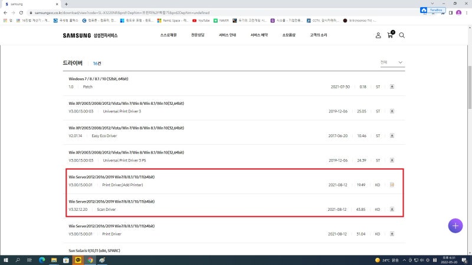
Task: Open the user account icon
Action: (x=378, y=35)
